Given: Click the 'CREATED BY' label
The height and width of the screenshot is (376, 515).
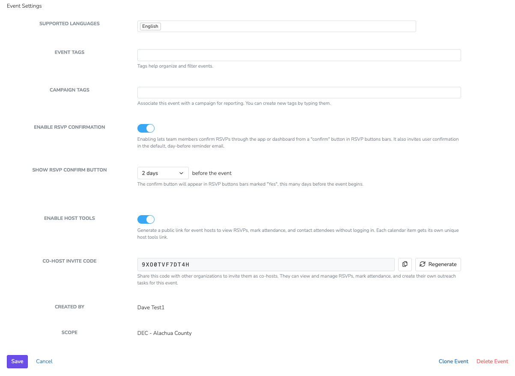Looking at the screenshot, I should 69,307.
